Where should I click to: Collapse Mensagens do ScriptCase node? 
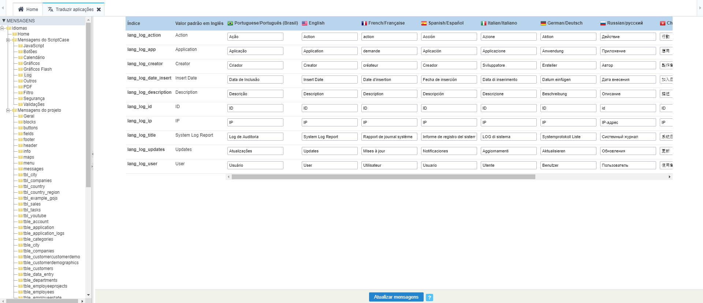(x=8, y=40)
